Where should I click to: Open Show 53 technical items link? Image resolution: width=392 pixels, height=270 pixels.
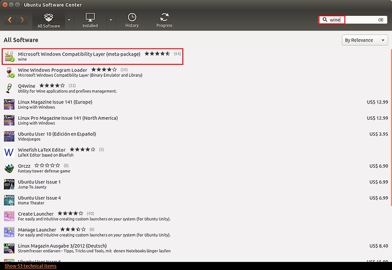pos(30,266)
